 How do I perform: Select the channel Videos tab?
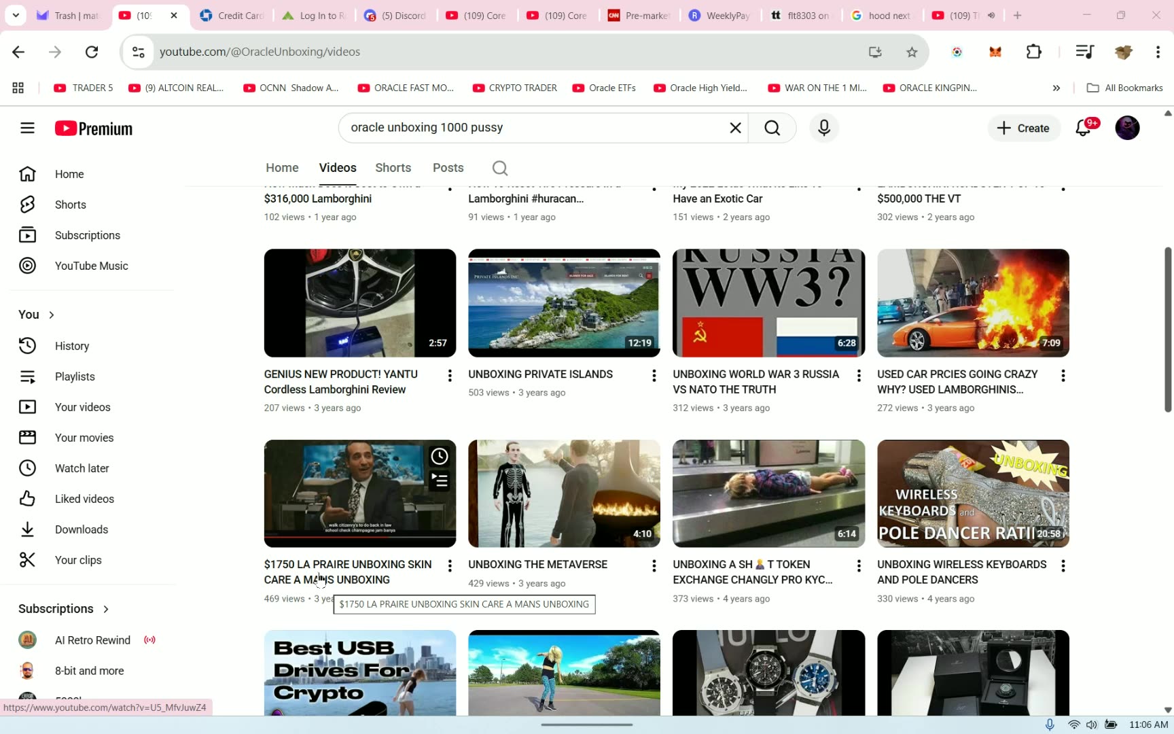tap(338, 168)
